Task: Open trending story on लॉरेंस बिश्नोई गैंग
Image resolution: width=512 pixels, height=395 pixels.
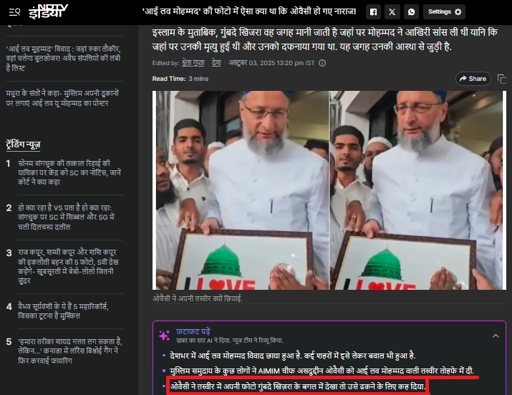Action: coord(70,351)
